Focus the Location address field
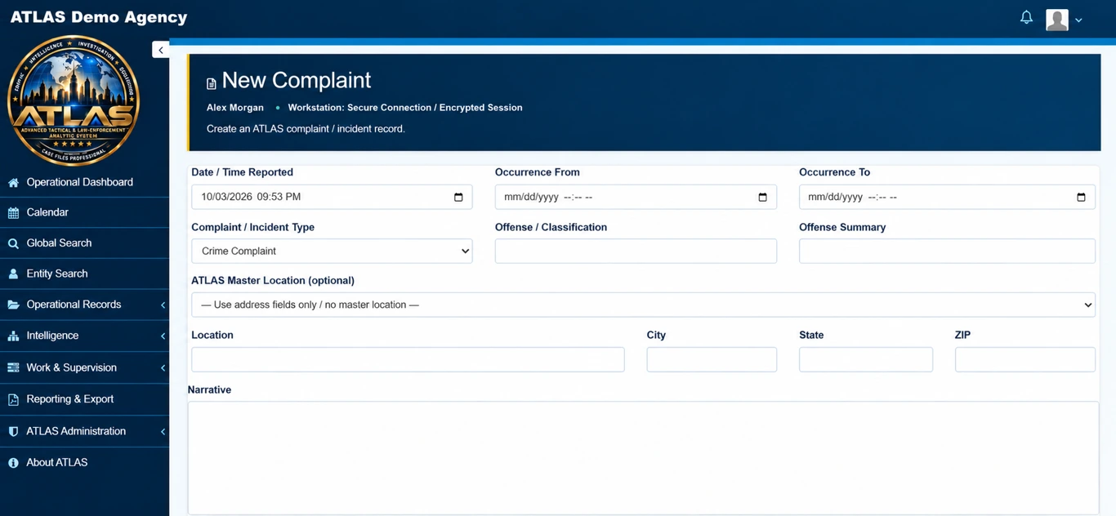The width and height of the screenshot is (1116, 516). [408, 359]
